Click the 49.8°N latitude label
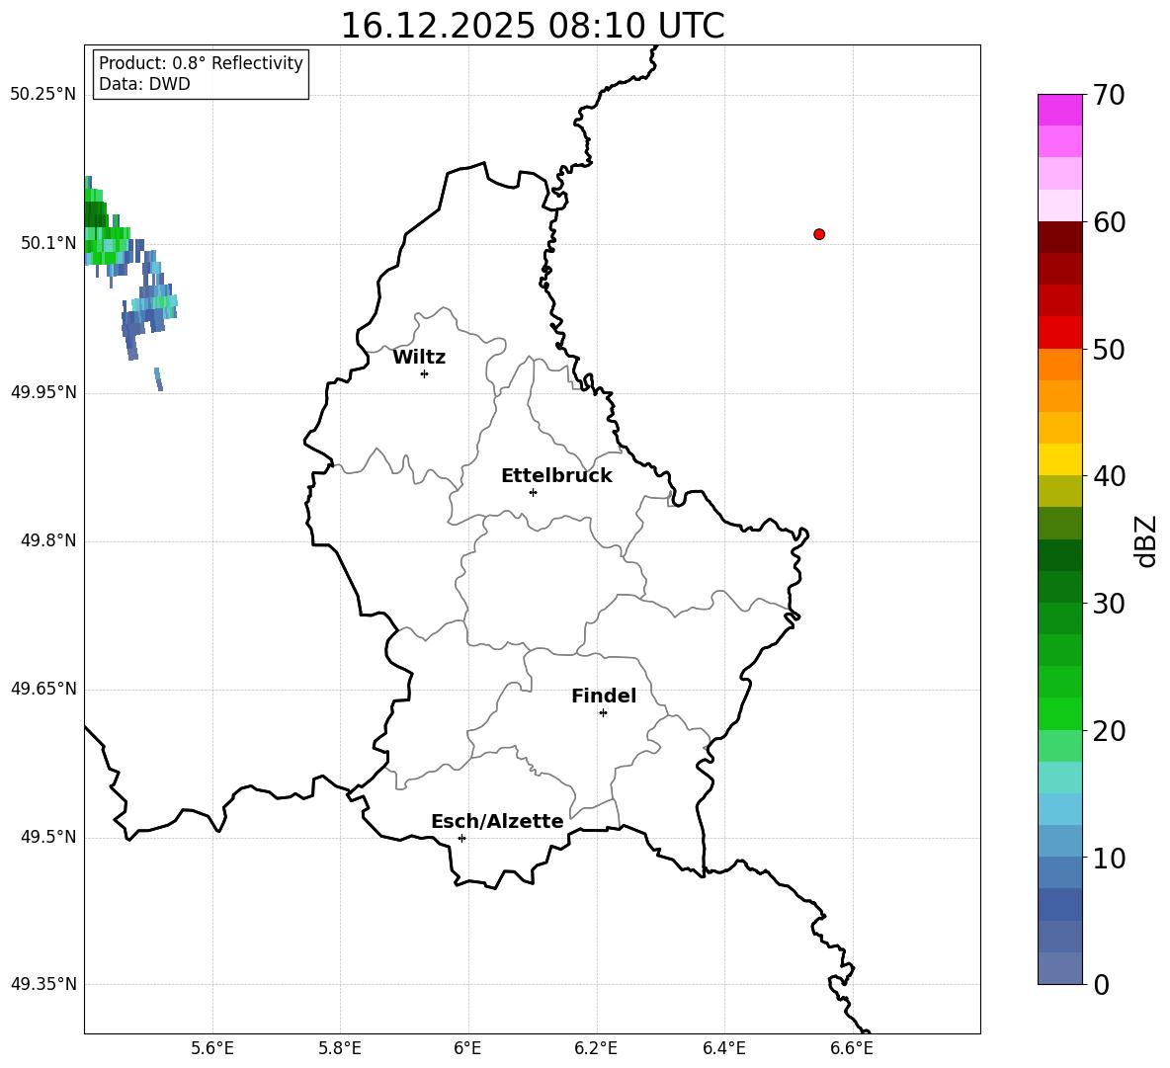Image resolution: width=1170 pixels, height=1068 pixels. [x=48, y=540]
